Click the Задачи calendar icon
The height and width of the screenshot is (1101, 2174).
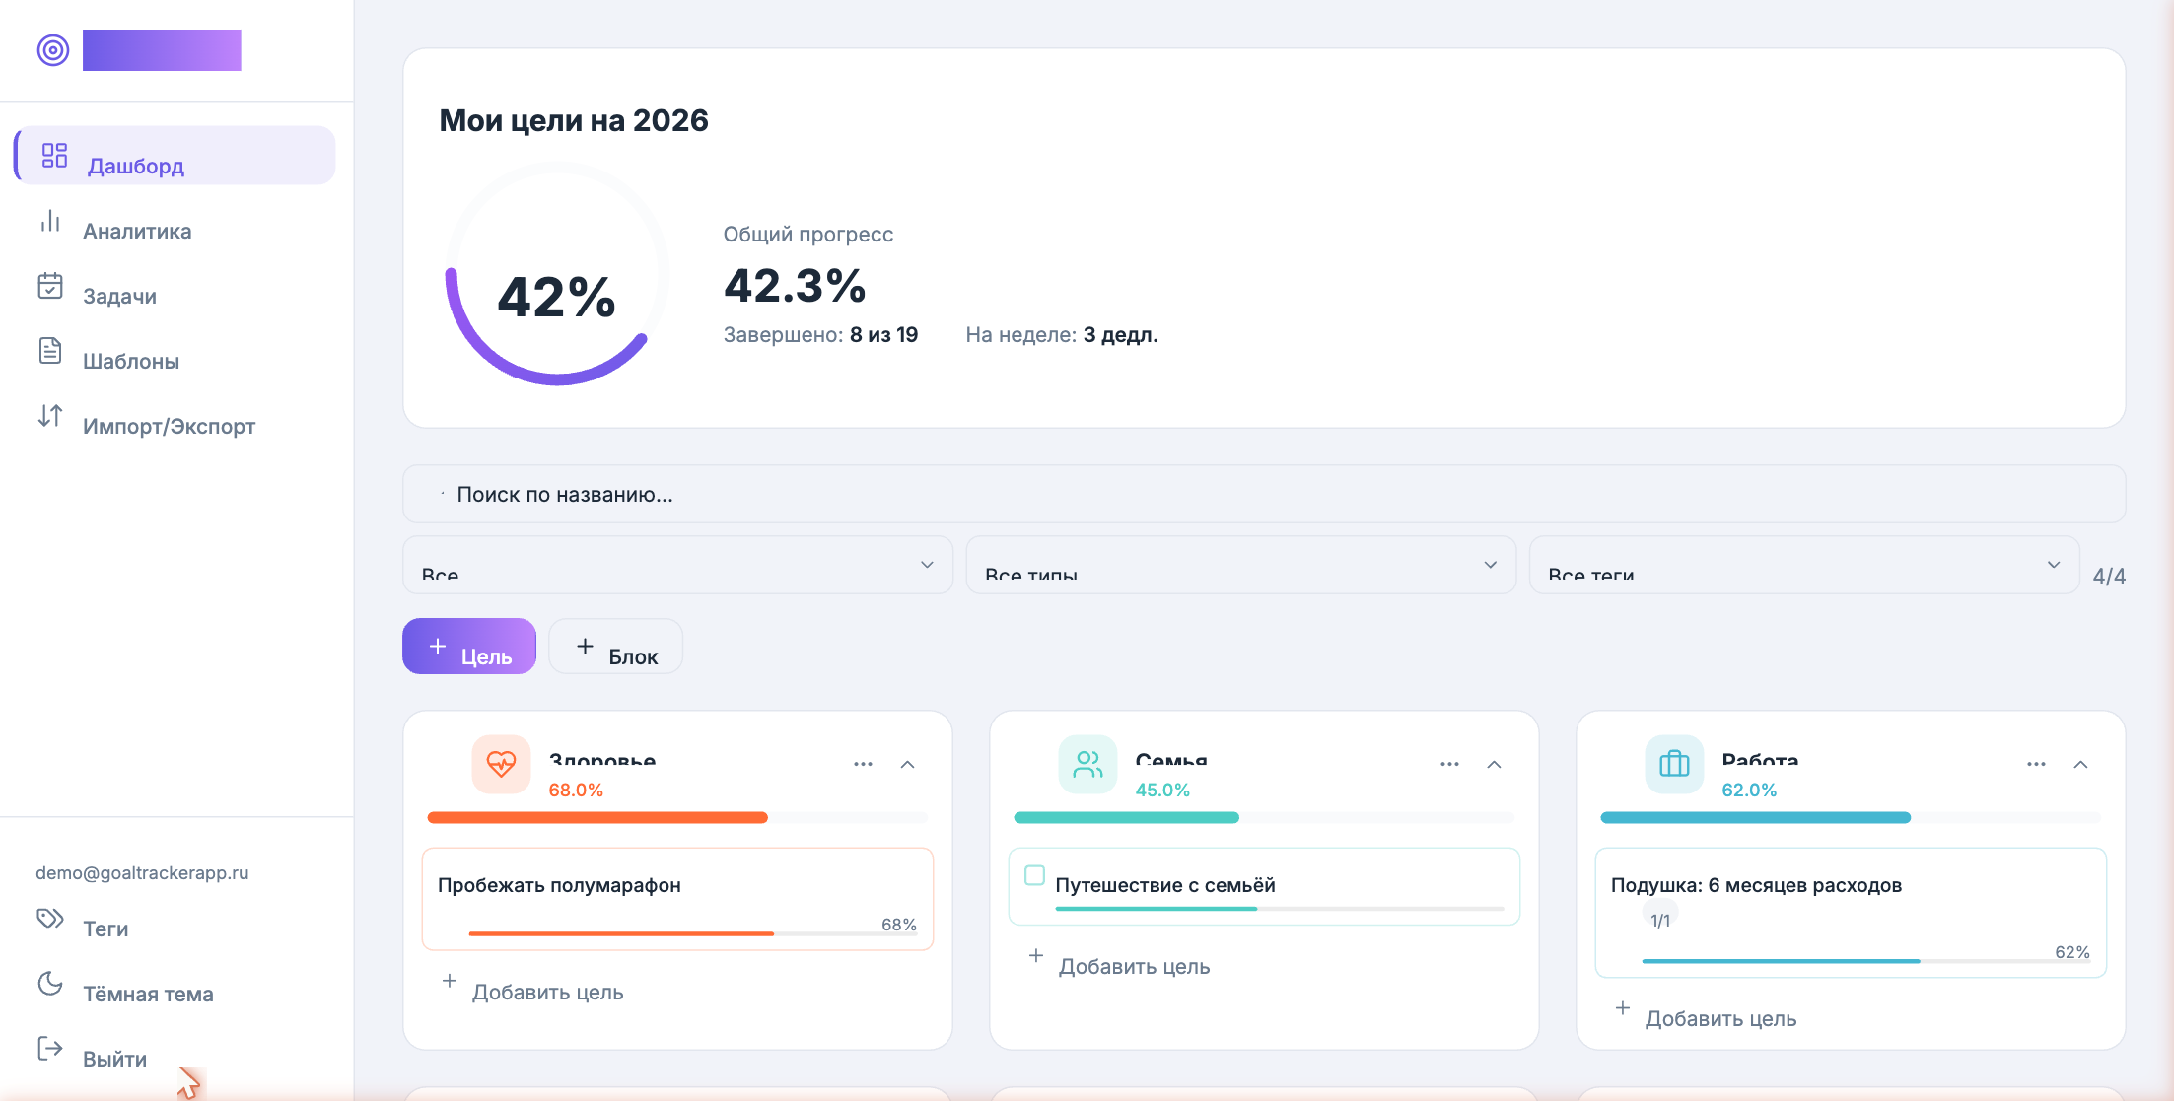pos(50,286)
